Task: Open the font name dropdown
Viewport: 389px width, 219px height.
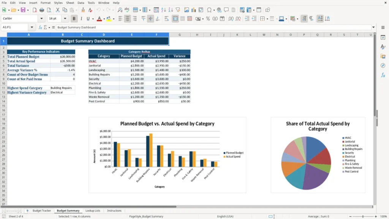Action: point(41,18)
